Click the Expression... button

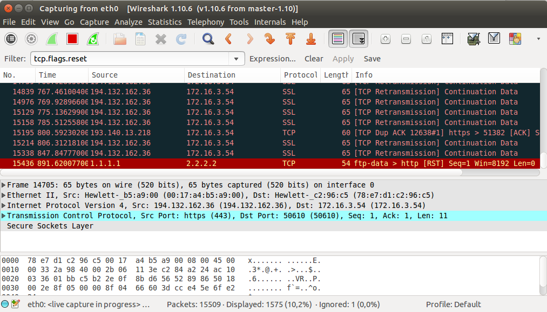[272, 59]
